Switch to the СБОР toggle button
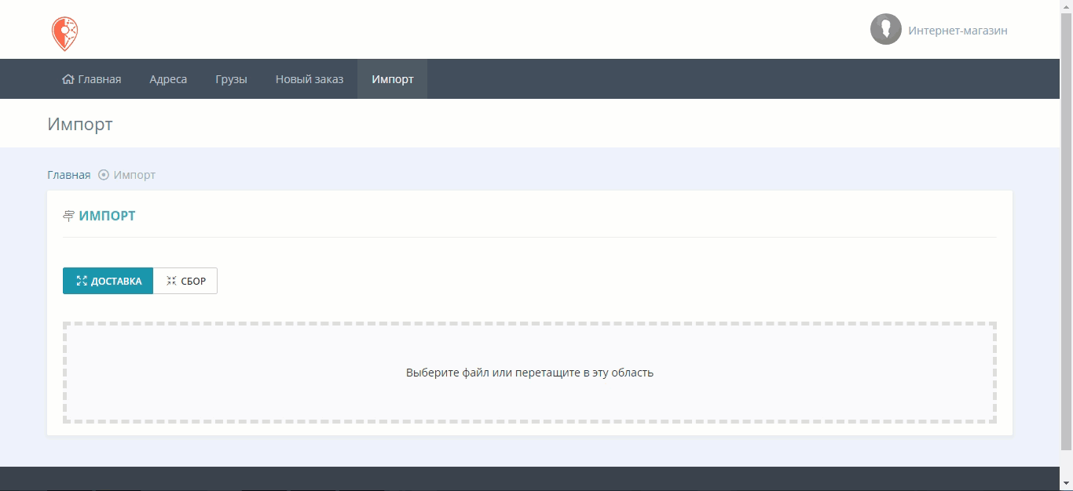 (185, 281)
